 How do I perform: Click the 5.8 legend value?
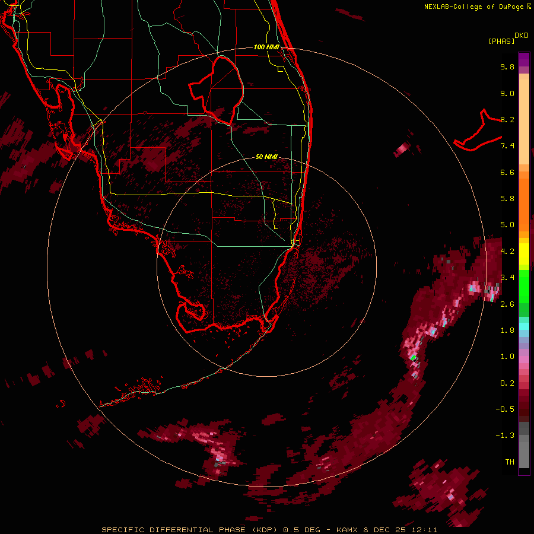[507, 198]
